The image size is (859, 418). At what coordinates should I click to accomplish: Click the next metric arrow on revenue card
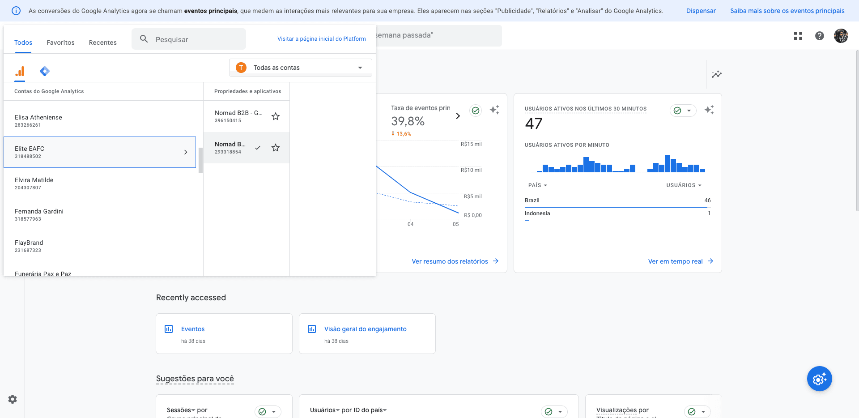[458, 116]
